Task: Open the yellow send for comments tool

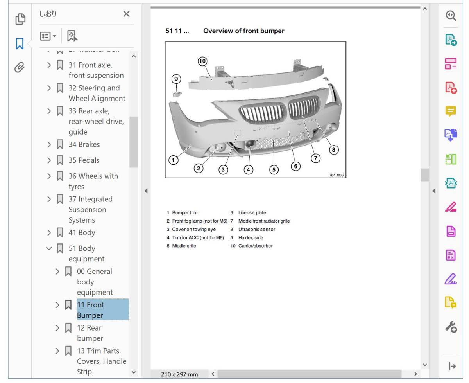Action: coord(451,302)
